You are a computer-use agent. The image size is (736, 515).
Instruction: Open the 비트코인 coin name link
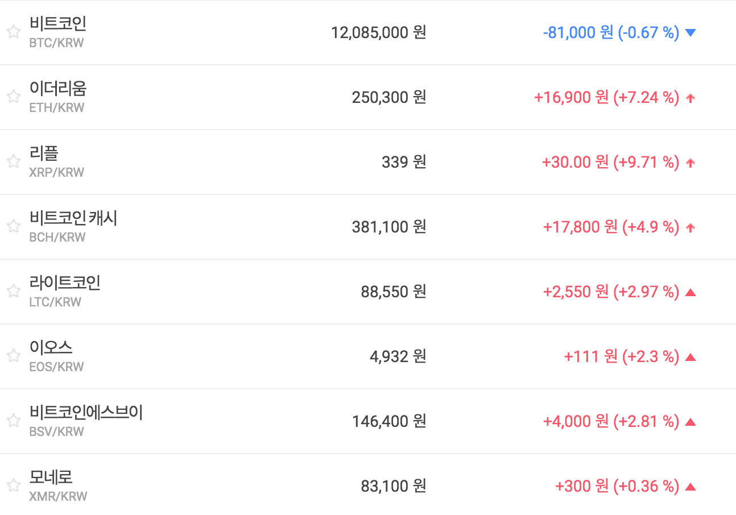tap(57, 23)
